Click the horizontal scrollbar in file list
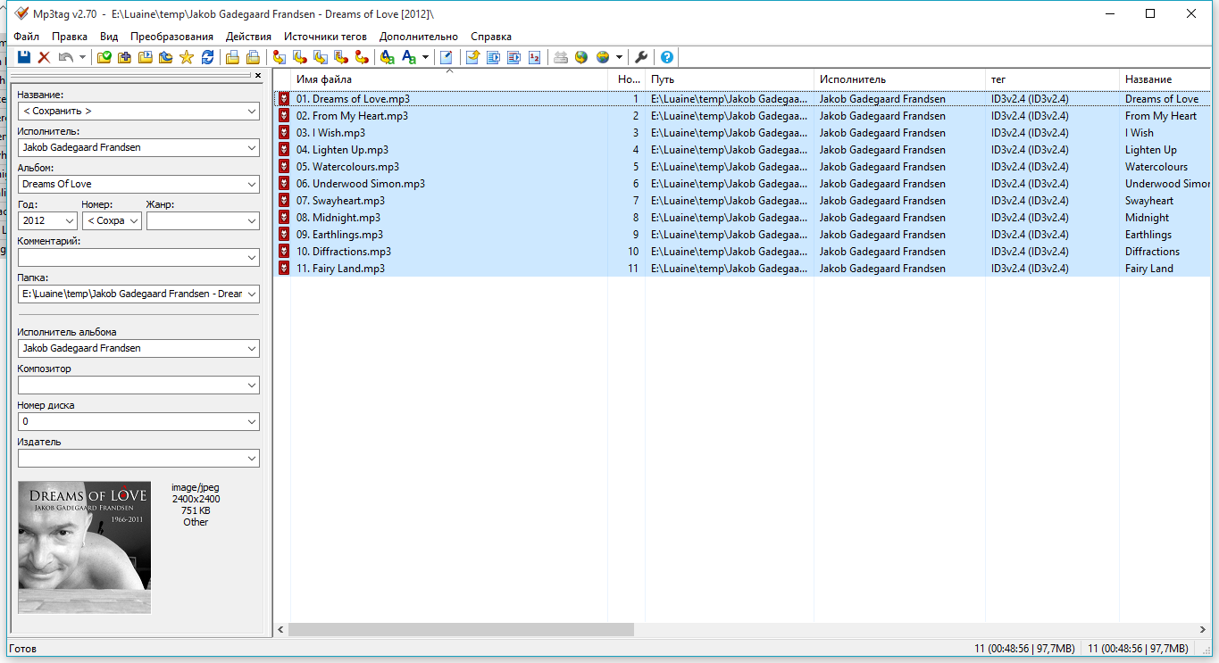 (x=461, y=629)
